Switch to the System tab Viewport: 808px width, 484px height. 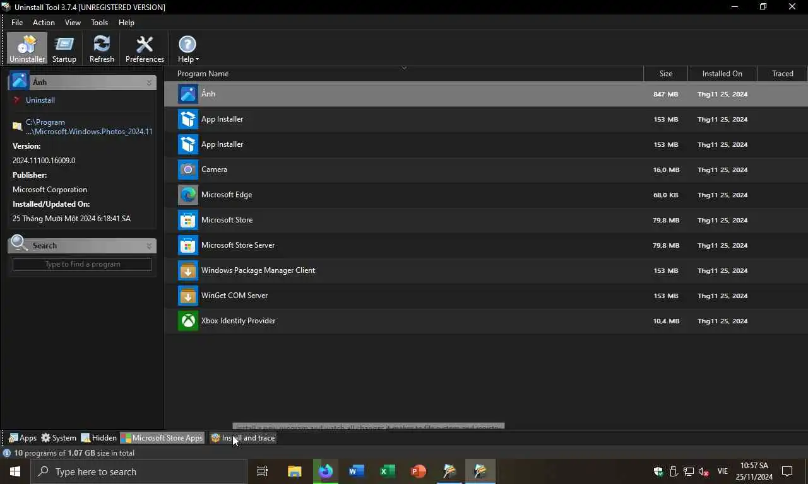point(59,438)
